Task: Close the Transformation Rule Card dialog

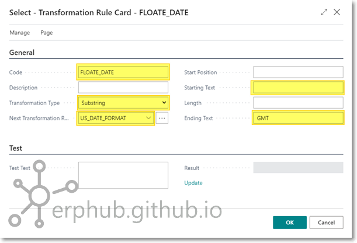Action: tap(337, 12)
